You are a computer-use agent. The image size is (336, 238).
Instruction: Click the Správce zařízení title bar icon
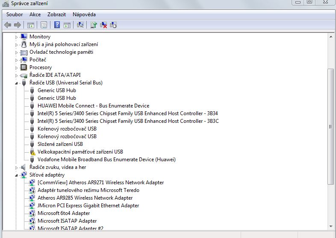click(x=6, y=3)
